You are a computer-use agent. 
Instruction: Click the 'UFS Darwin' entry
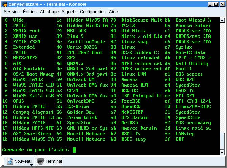click(x=135, y=117)
